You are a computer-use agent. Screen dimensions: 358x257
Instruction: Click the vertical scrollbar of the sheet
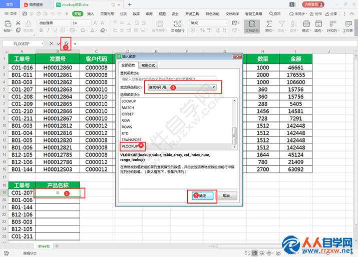(x=355, y=141)
